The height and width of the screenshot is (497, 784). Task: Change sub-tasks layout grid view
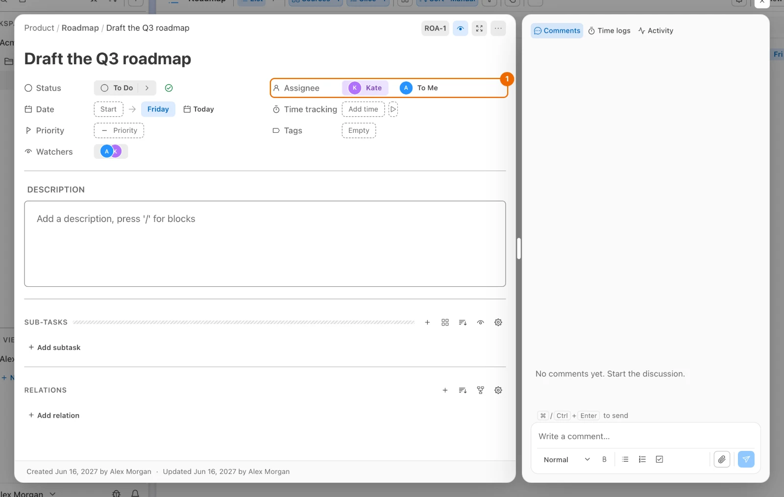(445, 323)
